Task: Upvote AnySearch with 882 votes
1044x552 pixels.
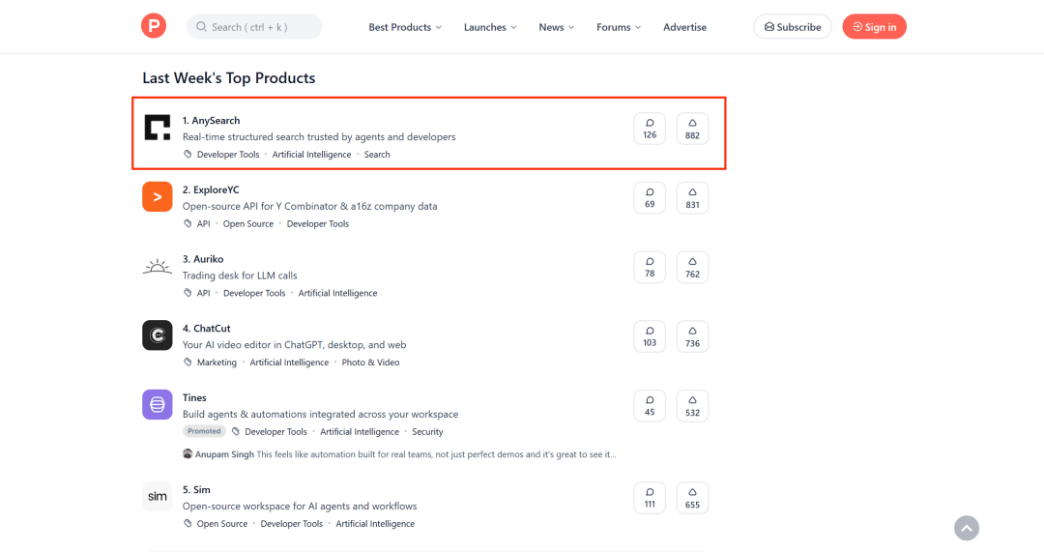Action: pyautogui.click(x=692, y=129)
